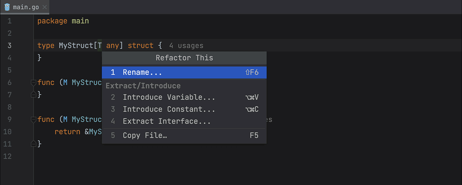The width and height of the screenshot is (462, 185).
Task: Close the main.go editor tab
Action: 45,7
